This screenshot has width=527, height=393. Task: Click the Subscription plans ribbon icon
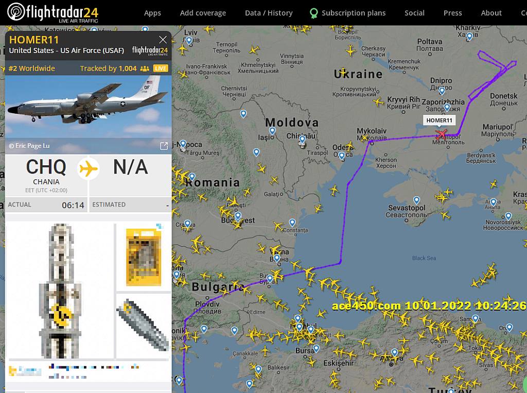313,13
